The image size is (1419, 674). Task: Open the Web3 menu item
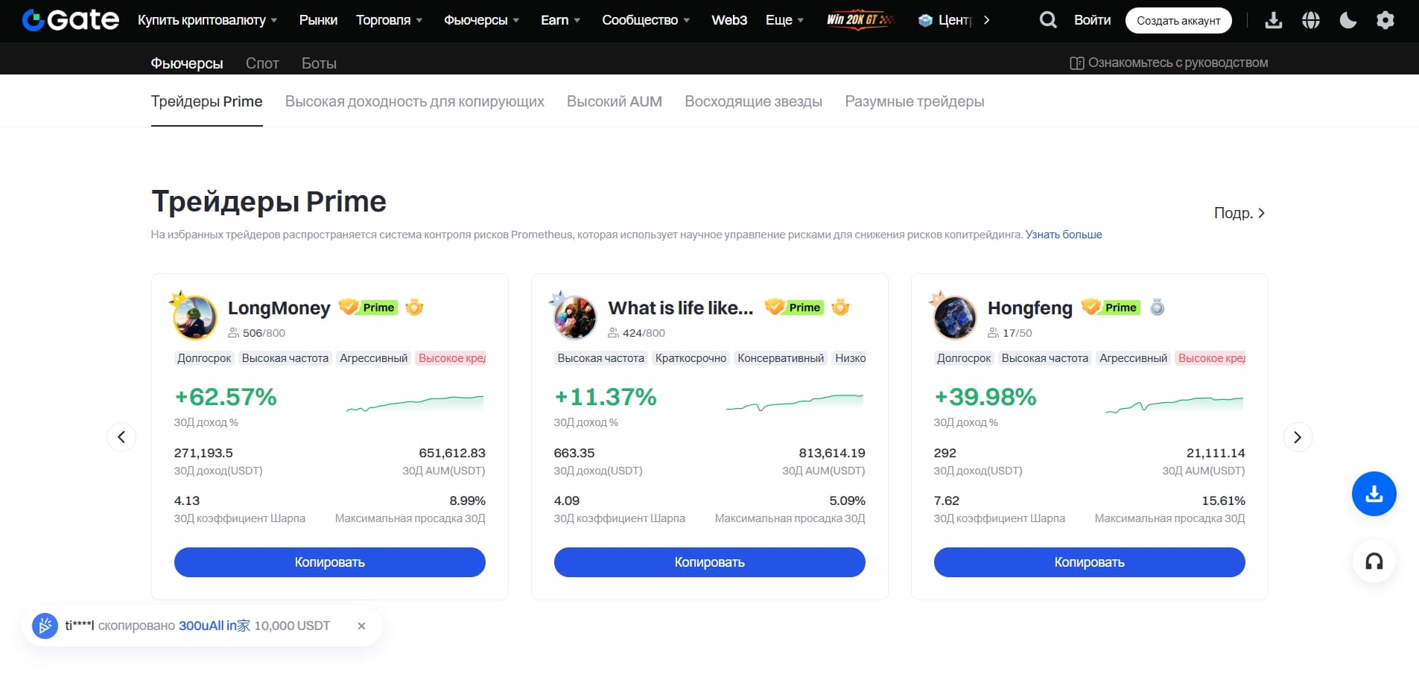pos(729,20)
